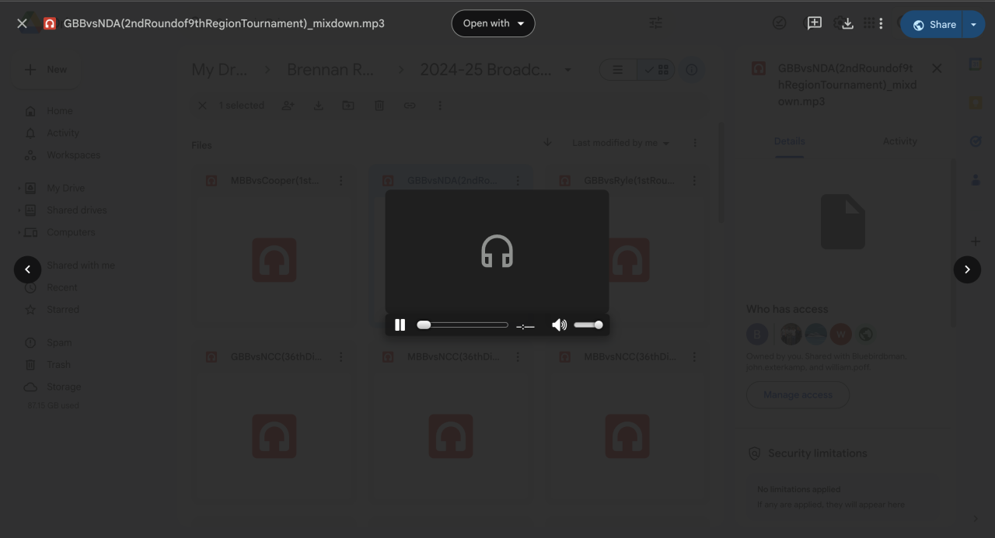Click the globe public-access icon under Who has access
This screenshot has width=995, height=538.
[865, 335]
